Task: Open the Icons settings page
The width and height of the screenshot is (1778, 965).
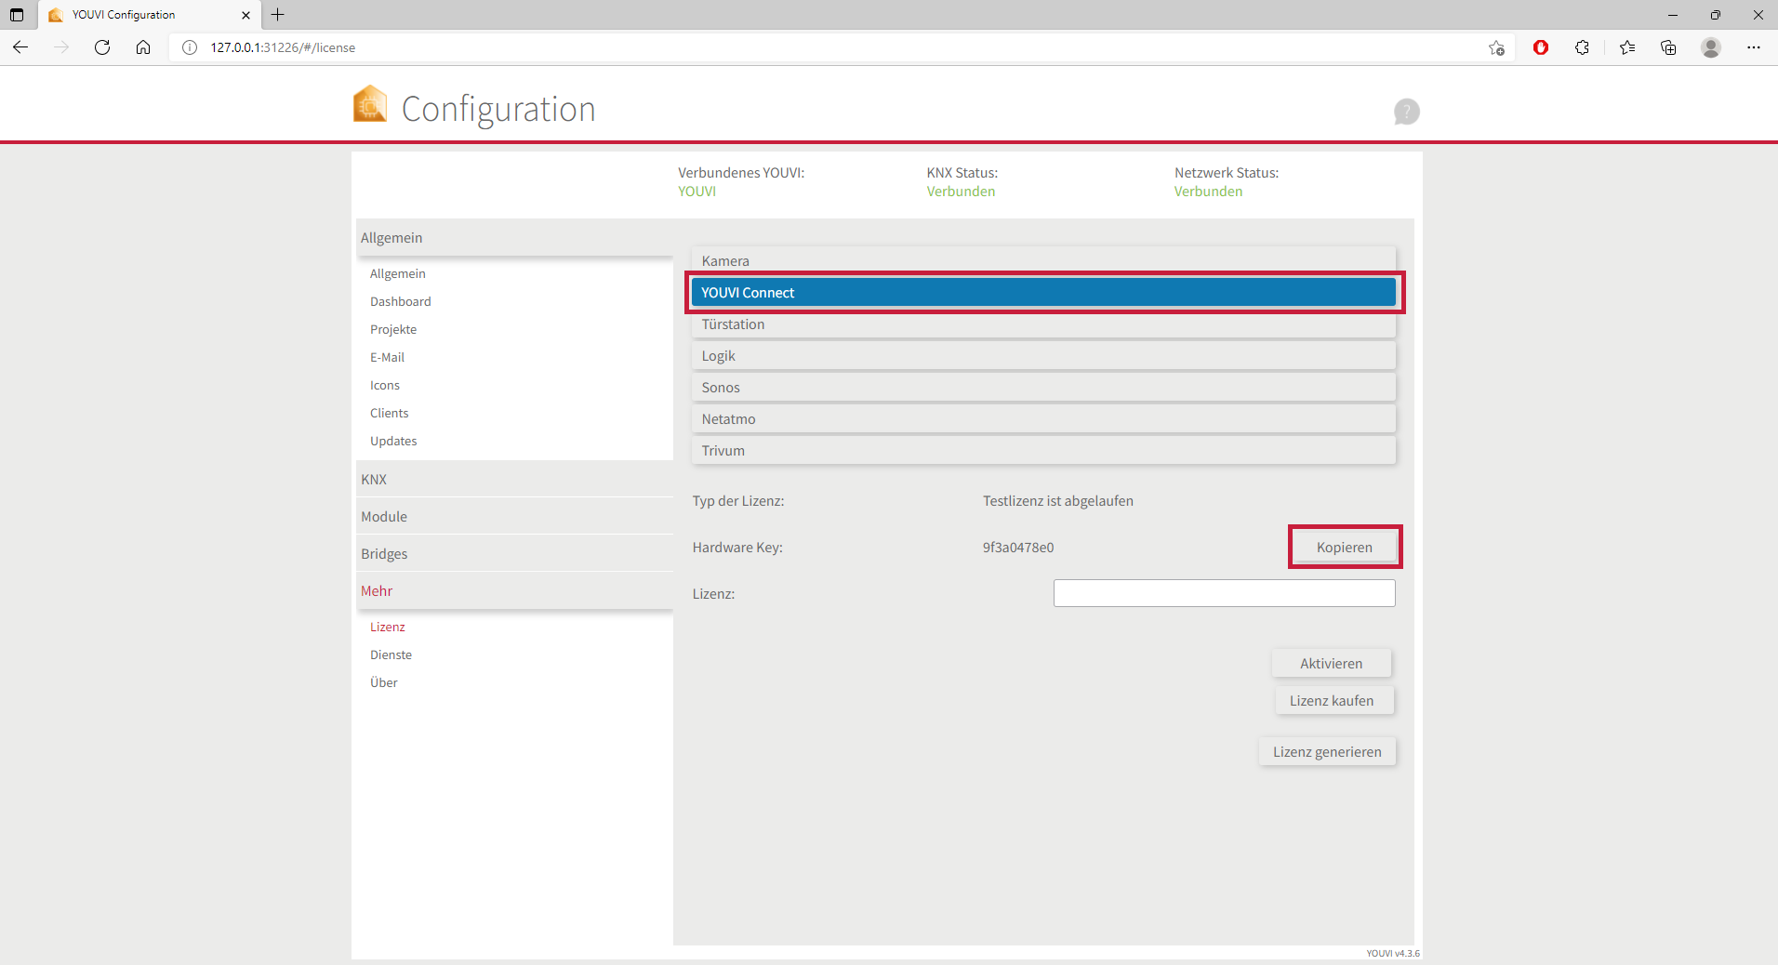Action: 385,385
